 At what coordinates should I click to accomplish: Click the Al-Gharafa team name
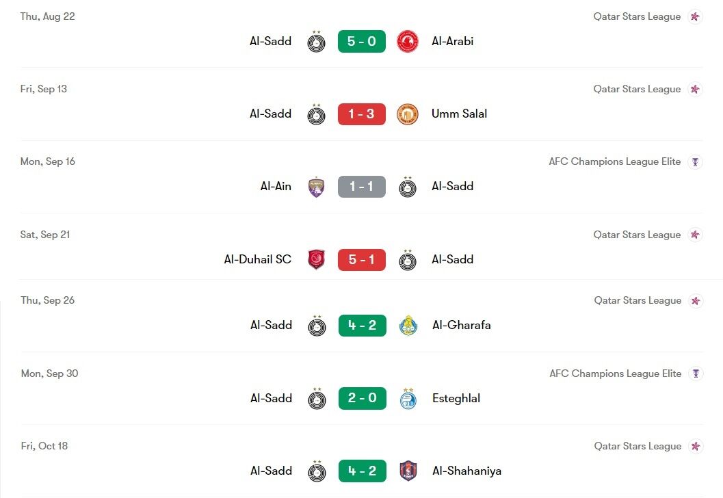[462, 325]
